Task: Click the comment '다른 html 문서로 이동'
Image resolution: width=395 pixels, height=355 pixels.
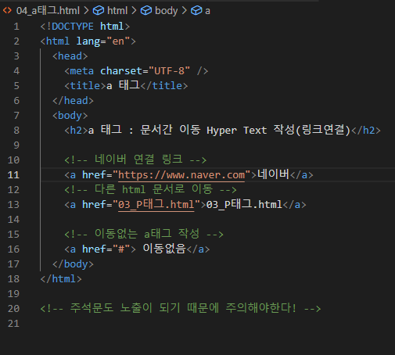Action: (153, 189)
